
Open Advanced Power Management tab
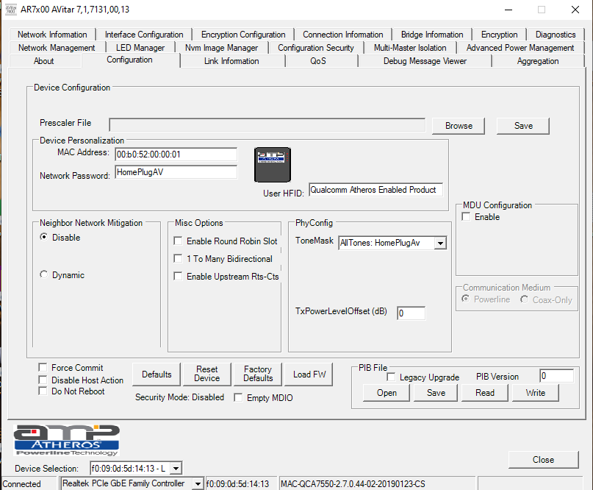(x=520, y=48)
